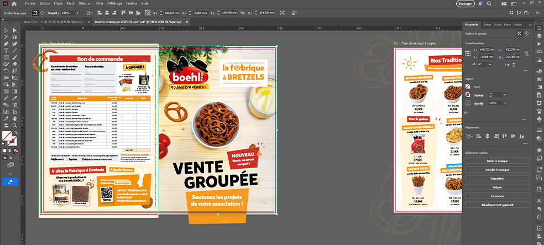Open the Effet menu
The width and height of the screenshot is (544, 245).
[x=100, y=3]
